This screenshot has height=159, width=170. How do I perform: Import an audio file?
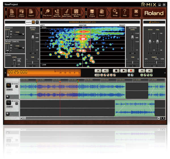[31, 13]
